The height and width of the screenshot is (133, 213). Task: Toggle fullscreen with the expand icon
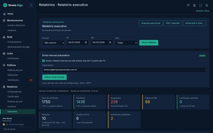(x=201, y=5)
